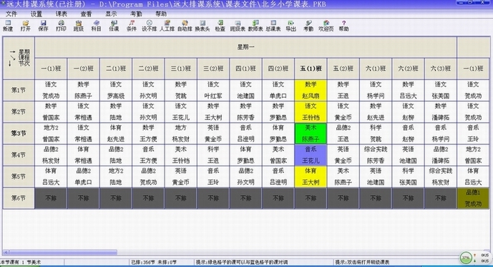The width and height of the screenshot is (493, 267).
Task: Open the 设置 menu
Action: [x=36, y=14]
